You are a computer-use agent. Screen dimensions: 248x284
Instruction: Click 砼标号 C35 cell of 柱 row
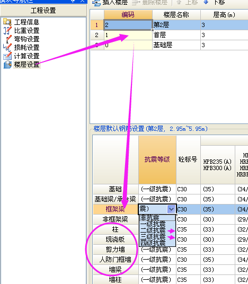point(188,229)
